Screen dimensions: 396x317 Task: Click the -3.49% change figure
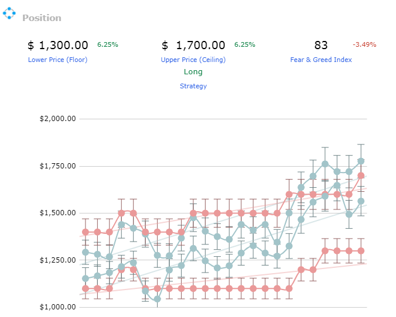coord(364,44)
